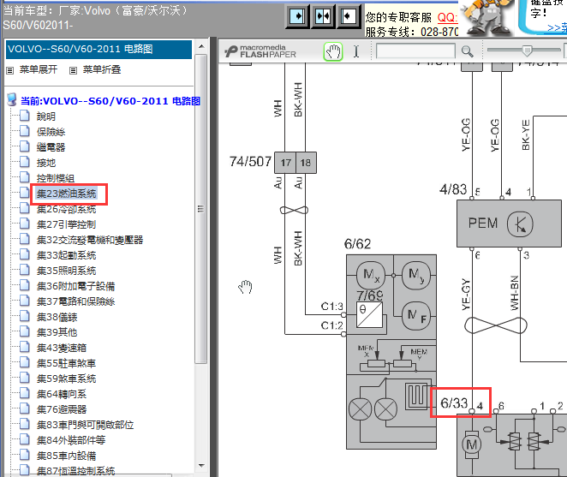
Task: Click the tree panel scrollbar thumb
Action: 201,209
